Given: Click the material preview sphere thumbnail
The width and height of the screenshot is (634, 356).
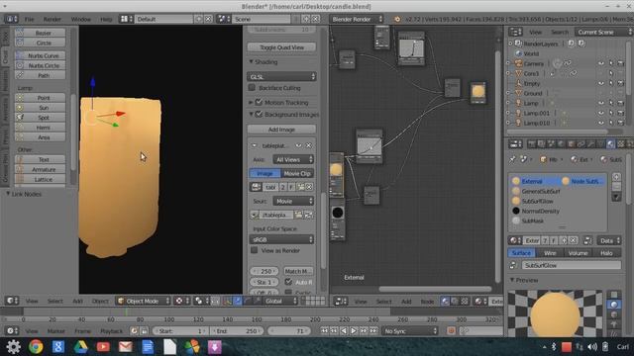Looking at the screenshot, I should [x=555, y=313].
